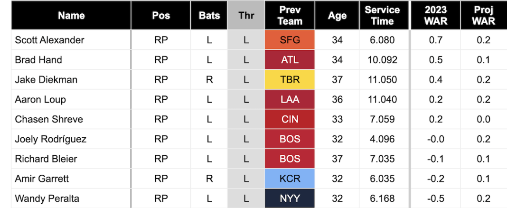Click Chasen Shreve's CIN team cell
This screenshot has width=507, height=208.
click(x=290, y=119)
